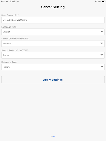Click the Apply Settings button
This screenshot has width=106, height=141.
point(53,80)
